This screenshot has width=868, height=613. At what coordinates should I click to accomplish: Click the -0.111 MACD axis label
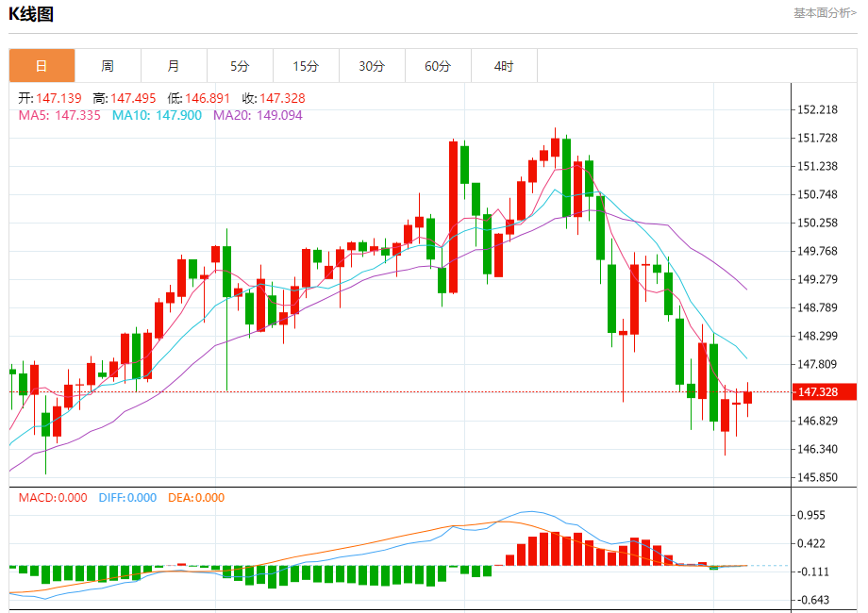812,572
